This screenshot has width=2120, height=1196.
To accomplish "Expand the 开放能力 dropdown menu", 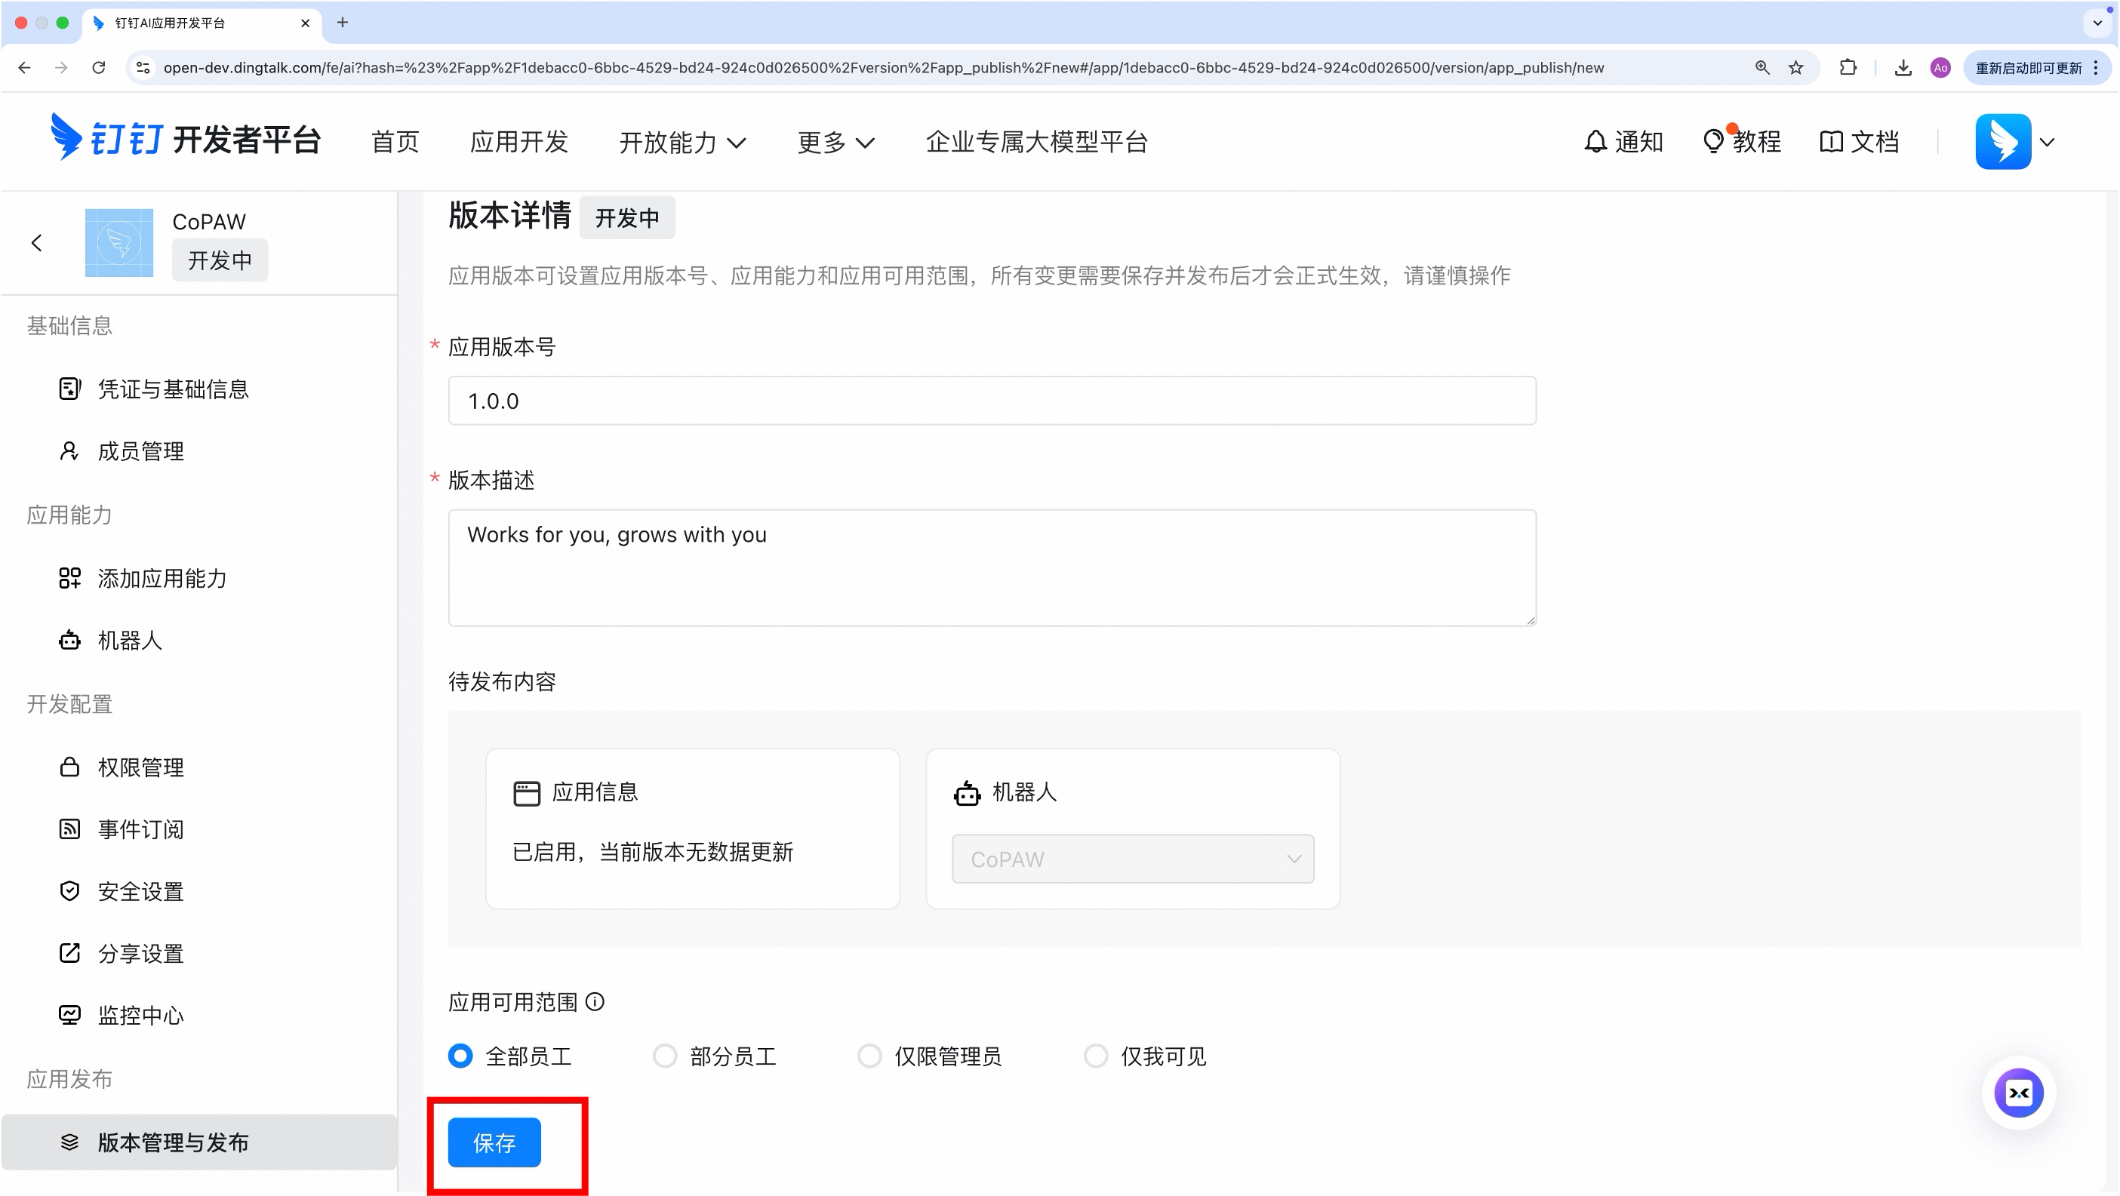I will 682,143.
